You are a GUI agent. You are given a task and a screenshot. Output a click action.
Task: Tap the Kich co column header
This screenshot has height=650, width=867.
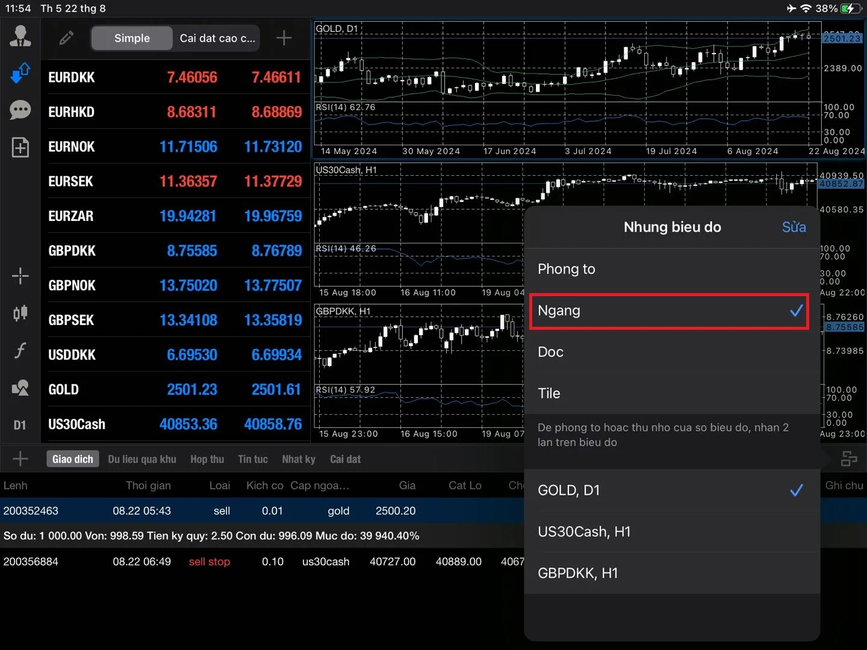265,486
